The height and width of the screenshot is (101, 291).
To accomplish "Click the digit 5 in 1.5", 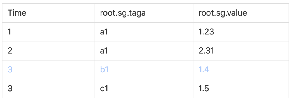I will [207, 89].
